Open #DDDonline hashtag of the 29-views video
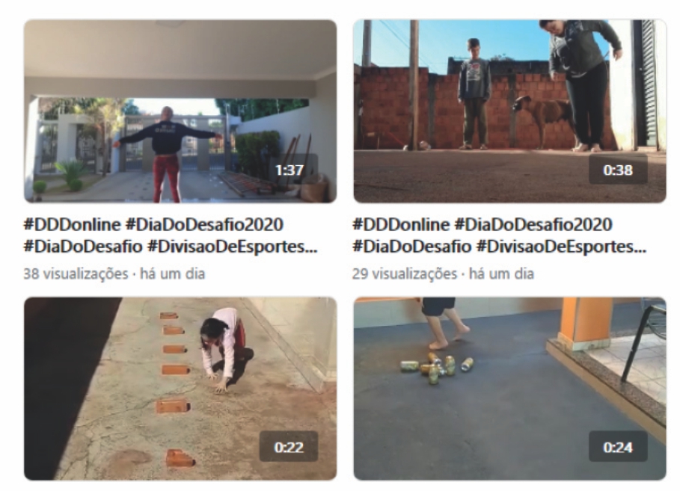Image resolution: width=680 pixels, height=491 pixels. click(x=401, y=225)
